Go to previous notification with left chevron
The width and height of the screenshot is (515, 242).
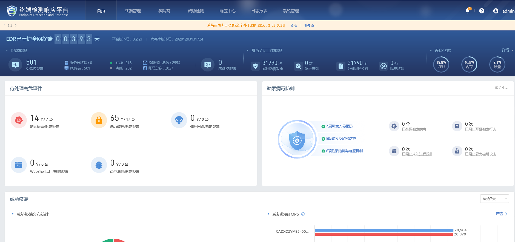click(x=5, y=25)
